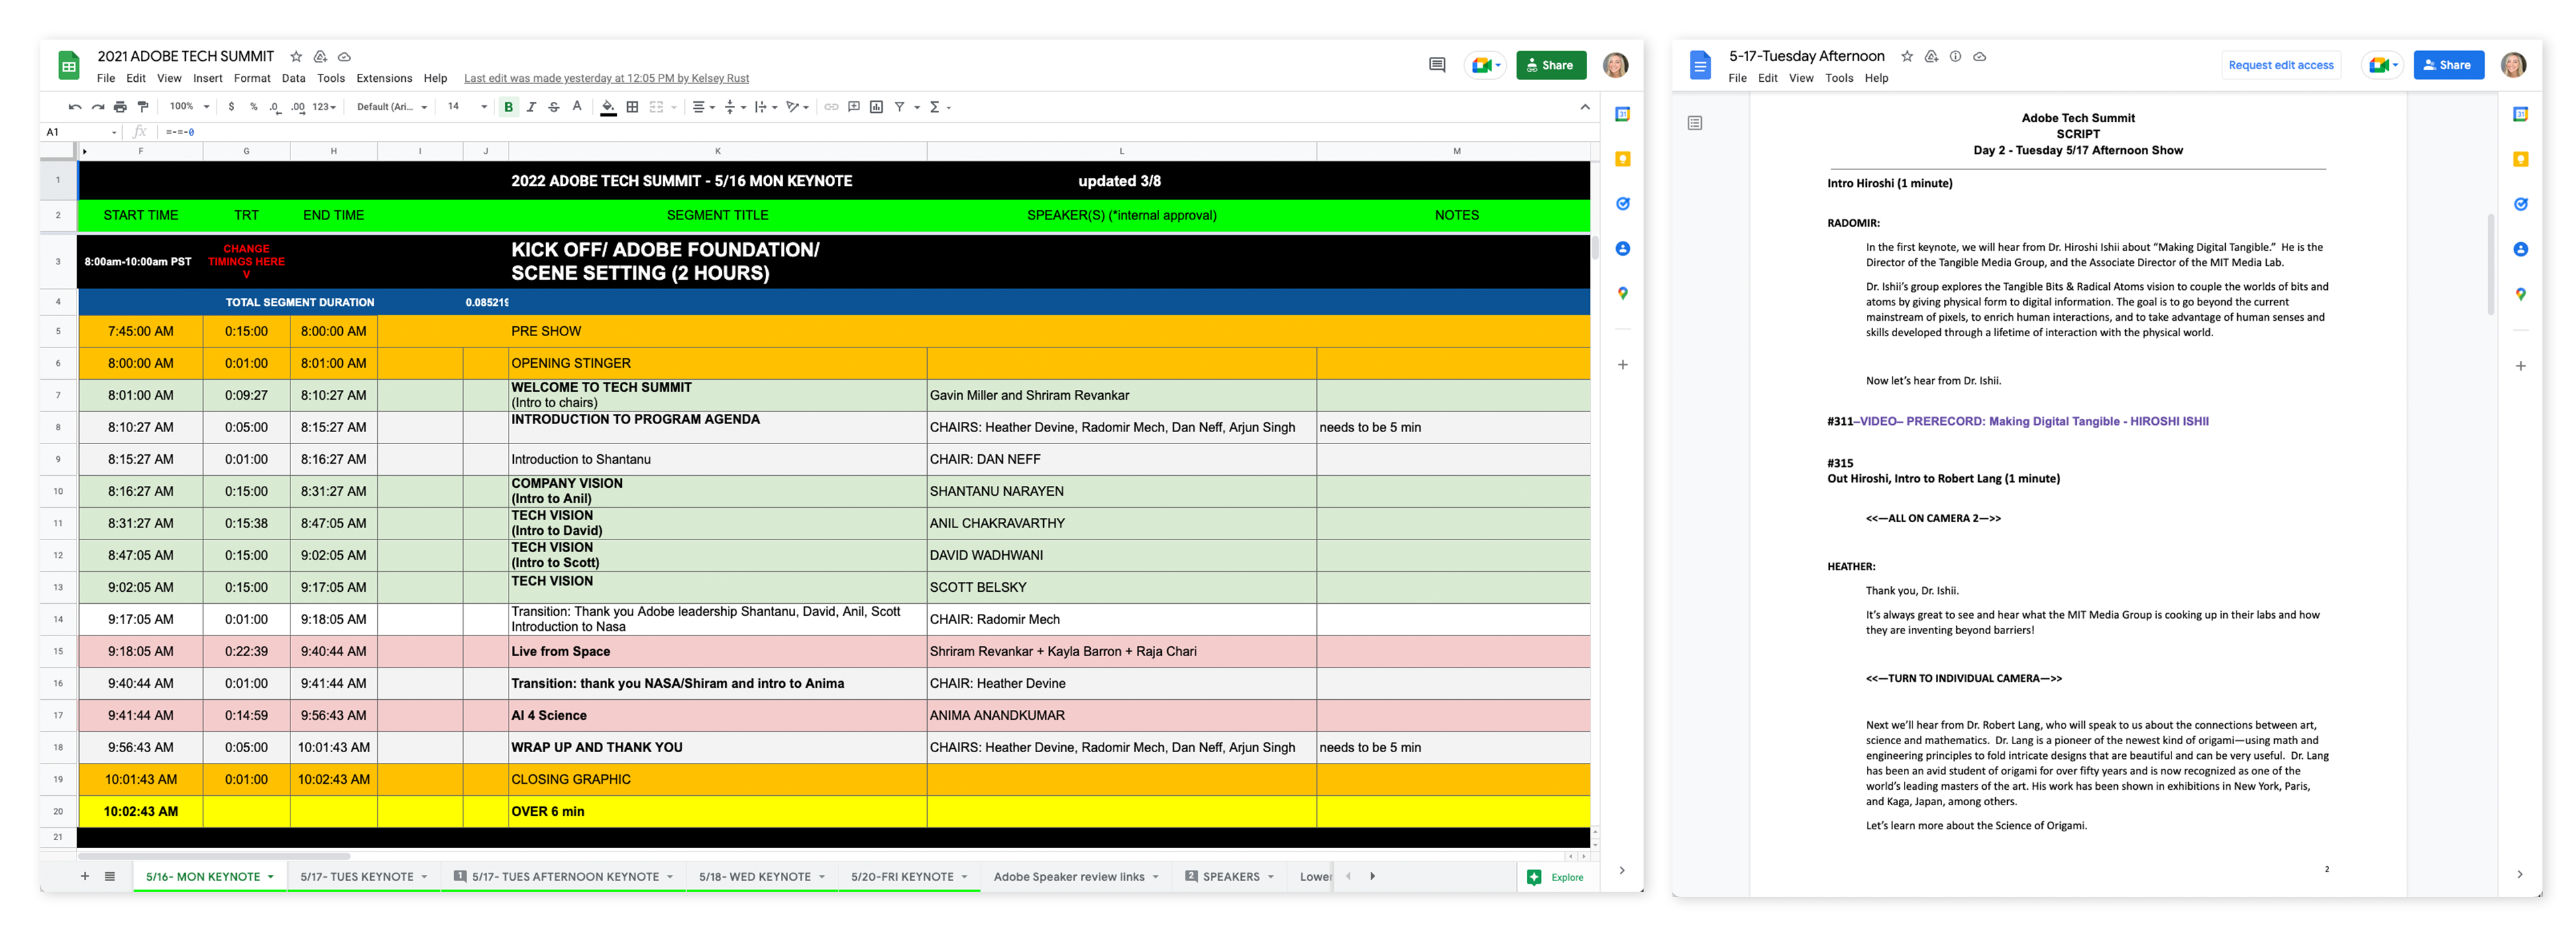Open the cell borders menu
Screen dimensions: 2576x934
click(x=632, y=107)
